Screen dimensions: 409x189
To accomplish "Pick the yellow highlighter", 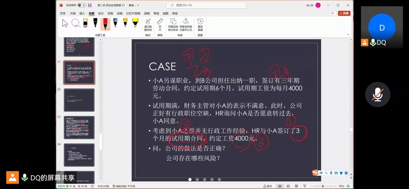I will [x=135, y=23].
